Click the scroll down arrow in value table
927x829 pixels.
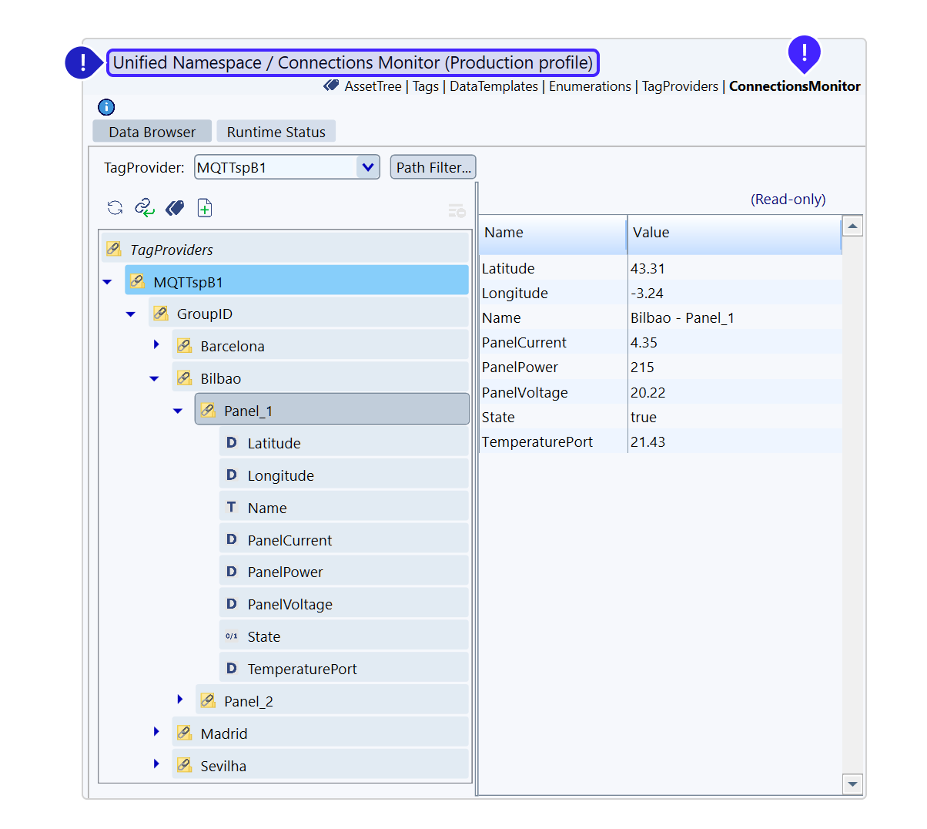pyautogui.click(x=852, y=784)
